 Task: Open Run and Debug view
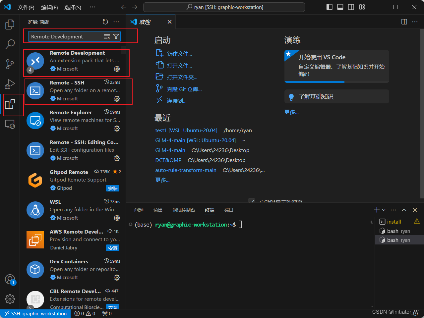pyautogui.click(x=10, y=84)
